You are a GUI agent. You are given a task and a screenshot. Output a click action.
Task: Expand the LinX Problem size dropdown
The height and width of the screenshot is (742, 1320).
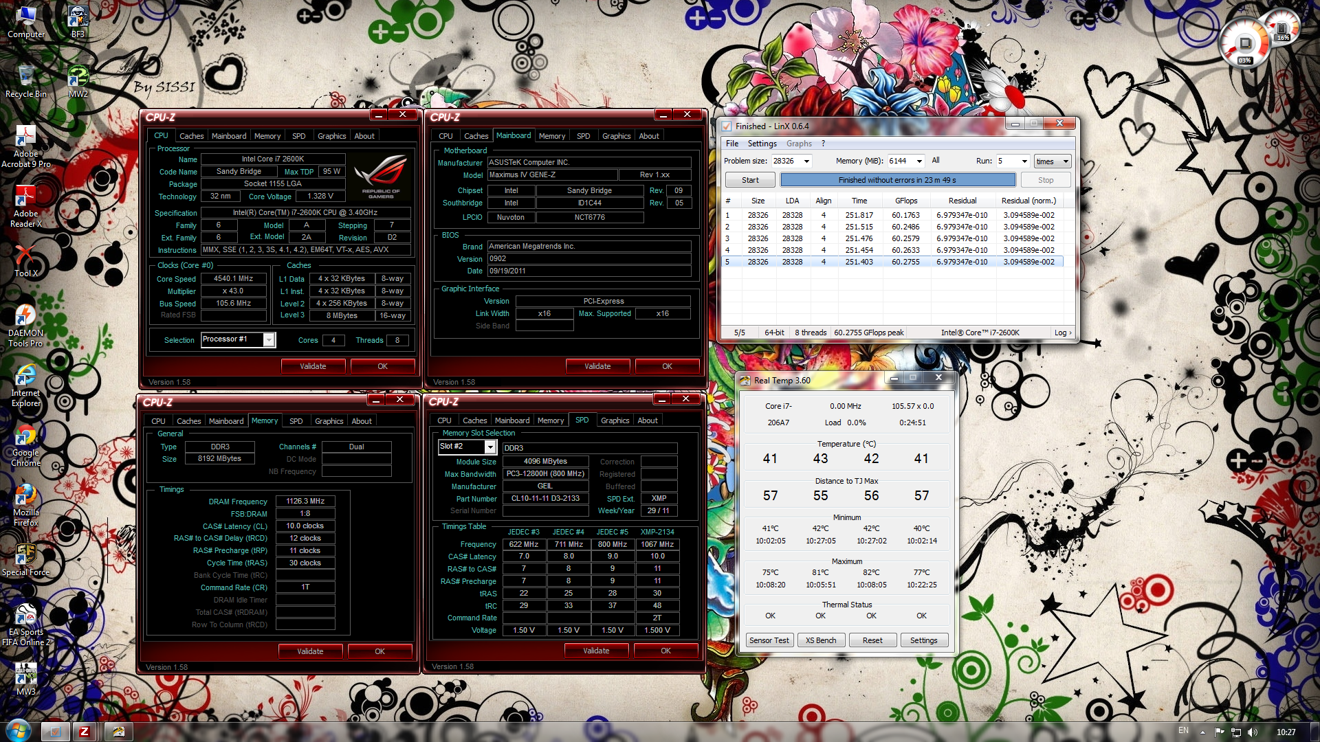[806, 161]
